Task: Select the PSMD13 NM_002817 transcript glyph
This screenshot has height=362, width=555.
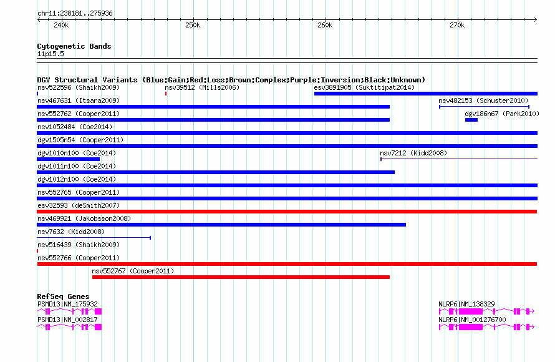Action: (x=69, y=327)
